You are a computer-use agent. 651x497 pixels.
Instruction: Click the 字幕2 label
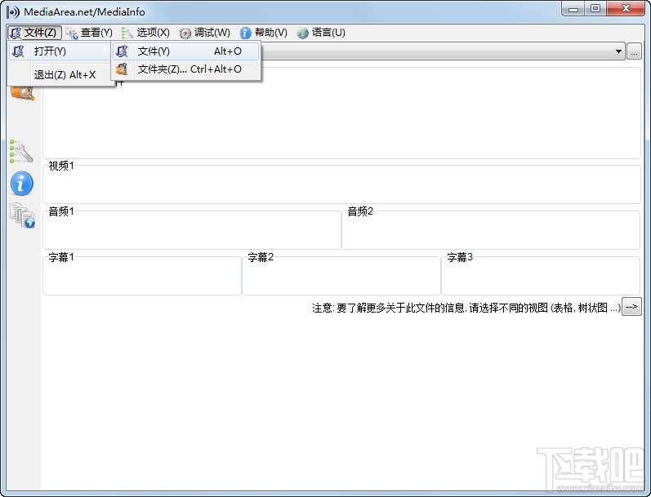pyautogui.click(x=261, y=257)
